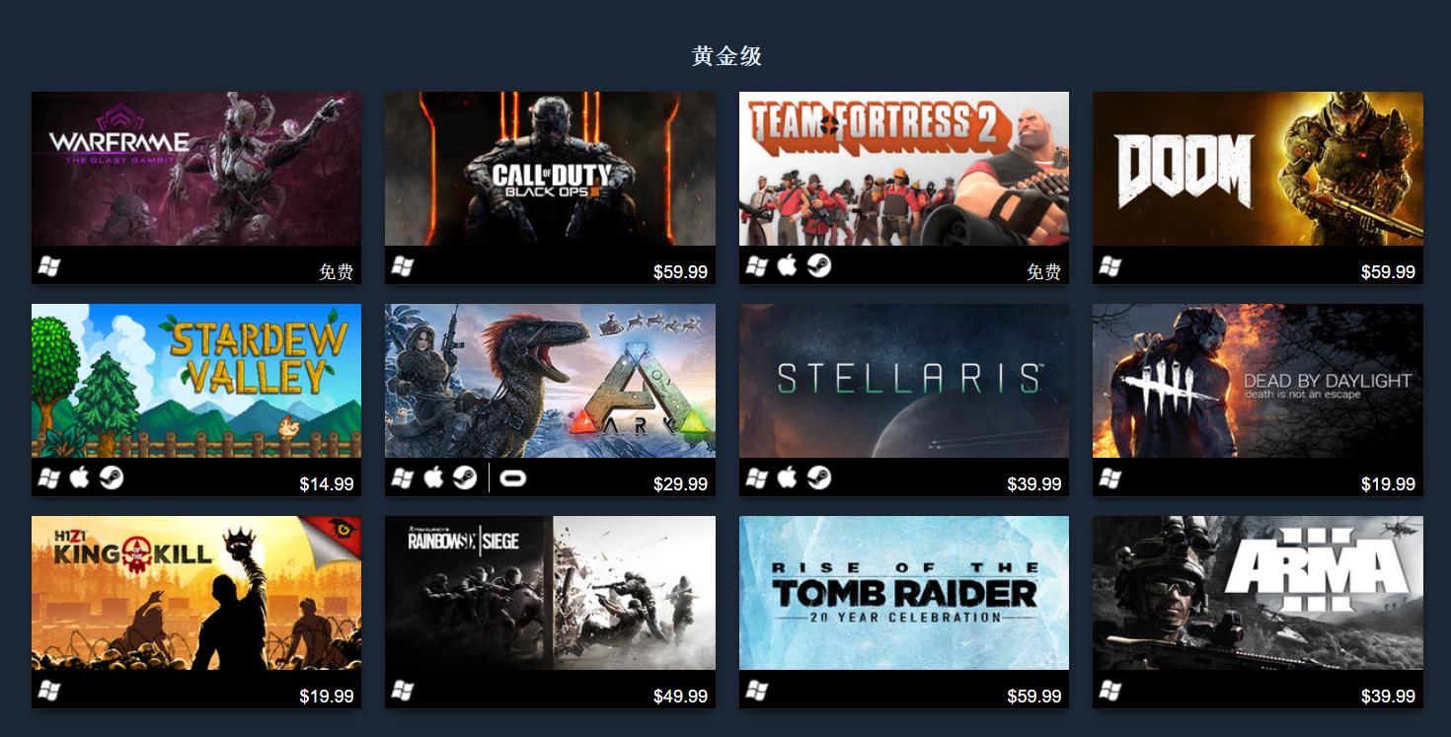Image resolution: width=1451 pixels, height=737 pixels.
Task: Open the Call of Duty Black Ops III banner
Action: [x=550, y=169]
